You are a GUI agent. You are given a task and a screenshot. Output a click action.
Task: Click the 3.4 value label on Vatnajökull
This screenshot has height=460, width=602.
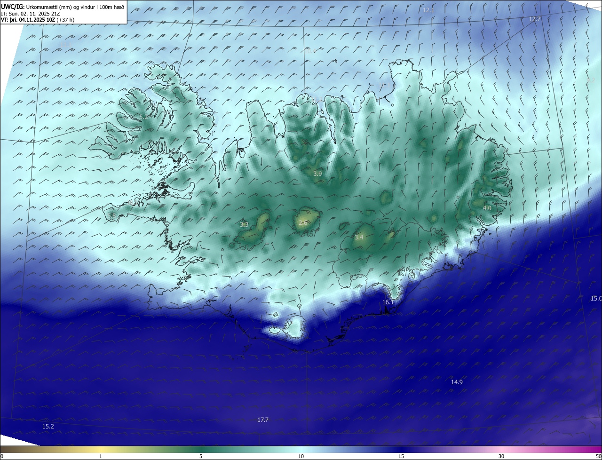click(359, 238)
